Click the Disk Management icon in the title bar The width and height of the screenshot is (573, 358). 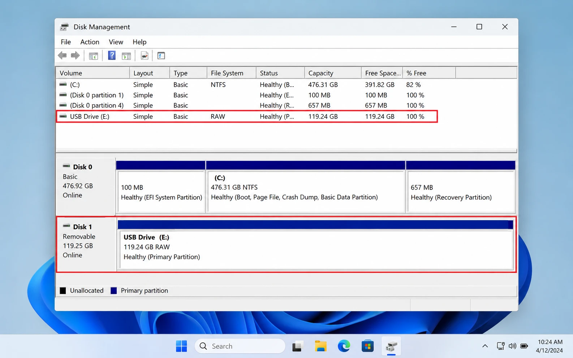[64, 27]
